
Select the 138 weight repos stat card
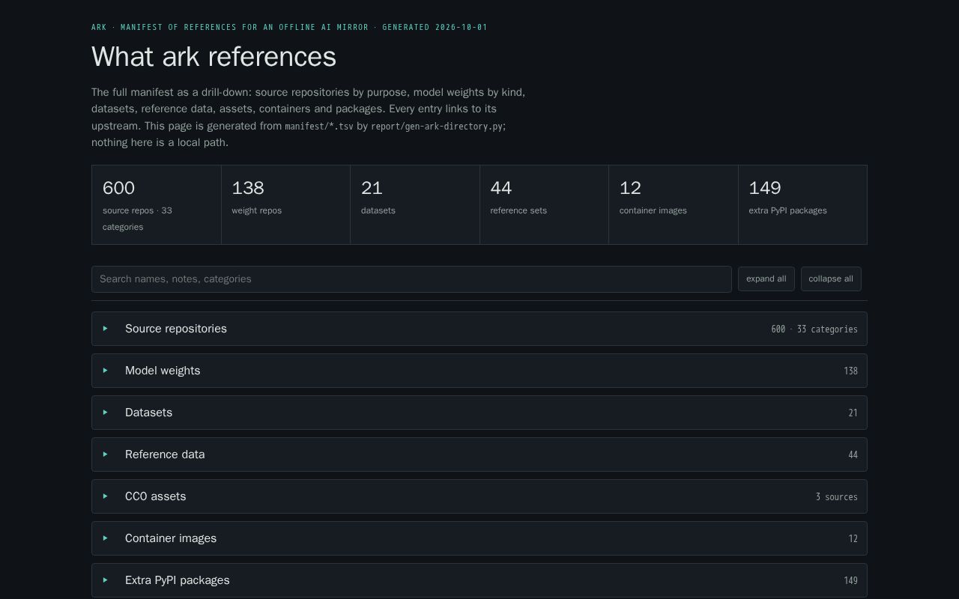click(x=285, y=204)
